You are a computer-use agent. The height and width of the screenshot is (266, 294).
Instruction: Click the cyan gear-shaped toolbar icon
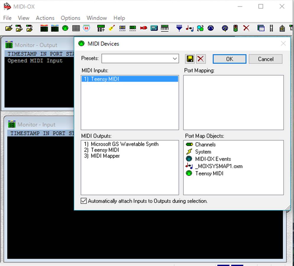(x=200, y=28)
